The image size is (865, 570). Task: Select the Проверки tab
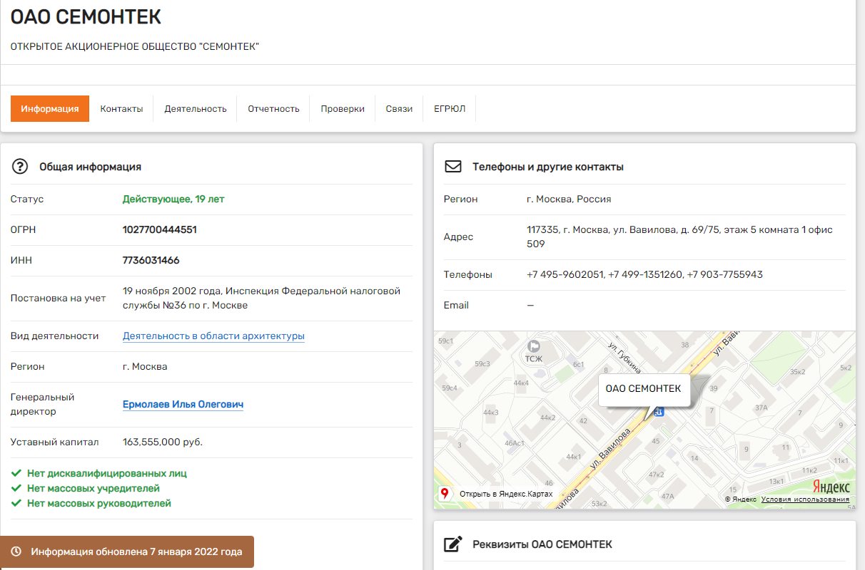tap(343, 109)
